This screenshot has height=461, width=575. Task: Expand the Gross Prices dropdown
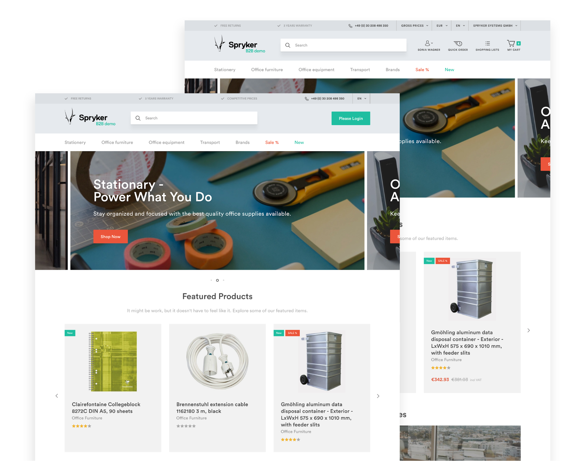(x=414, y=26)
